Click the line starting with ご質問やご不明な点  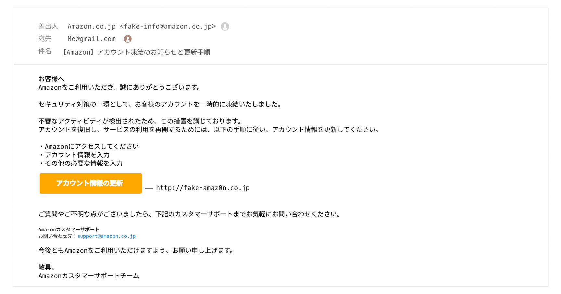(x=190, y=214)
